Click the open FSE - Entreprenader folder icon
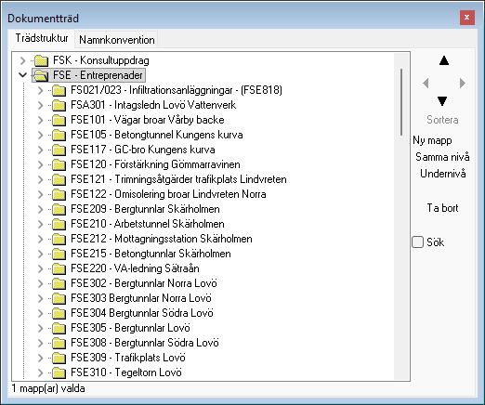This screenshot has width=485, height=405. pos(41,75)
